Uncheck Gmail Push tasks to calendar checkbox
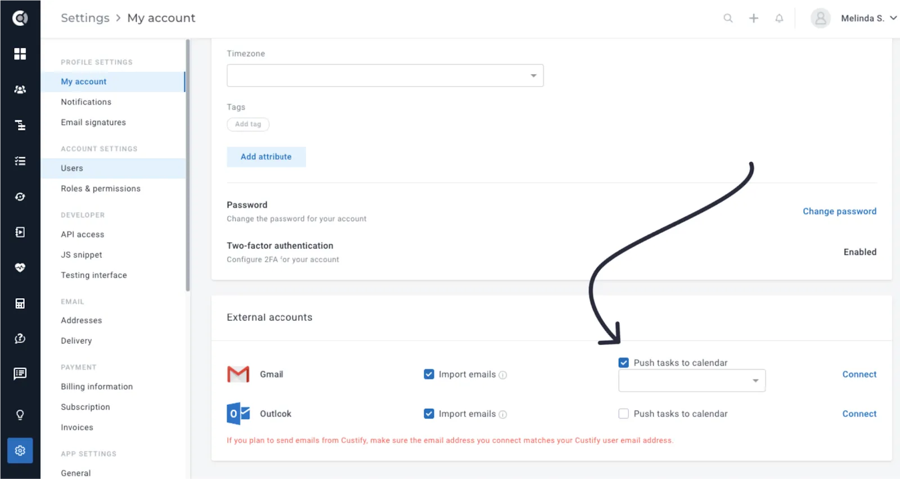Screen dimensions: 900x479 pyautogui.click(x=623, y=363)
